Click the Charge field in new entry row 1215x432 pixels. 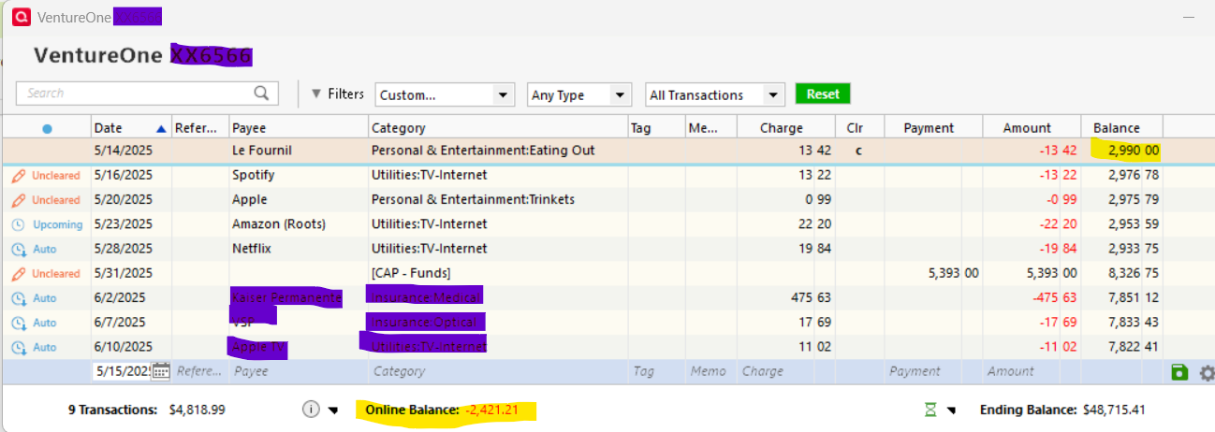pyautogui.click(x=786, y=371)
